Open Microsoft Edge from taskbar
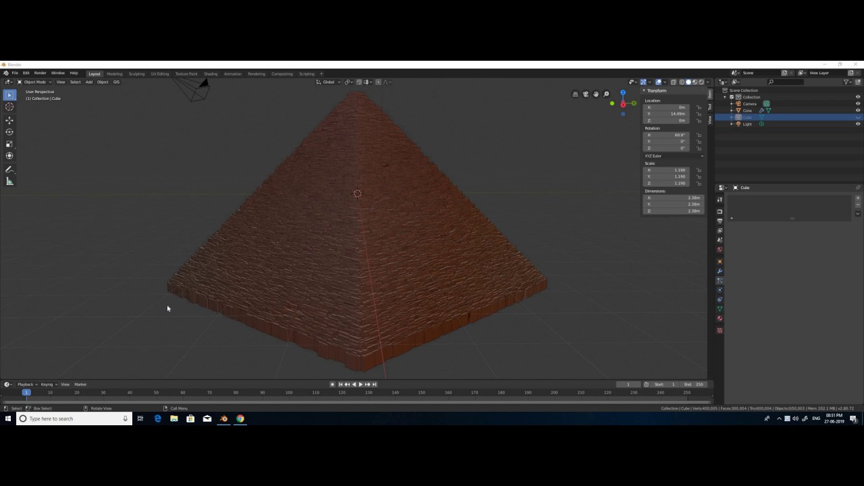This screenshot has height=486, width=864. (x=158, y=418)
